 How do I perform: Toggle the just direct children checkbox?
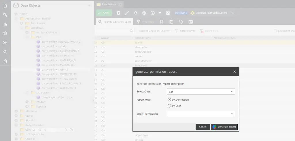coord(275,31)
